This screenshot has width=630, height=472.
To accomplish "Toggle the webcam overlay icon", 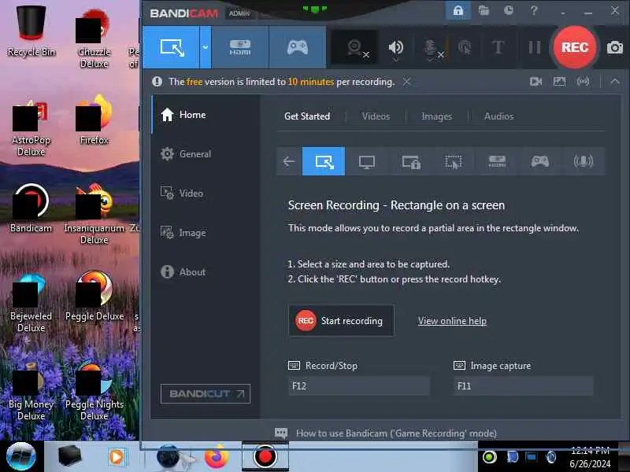I will [356, 48].
